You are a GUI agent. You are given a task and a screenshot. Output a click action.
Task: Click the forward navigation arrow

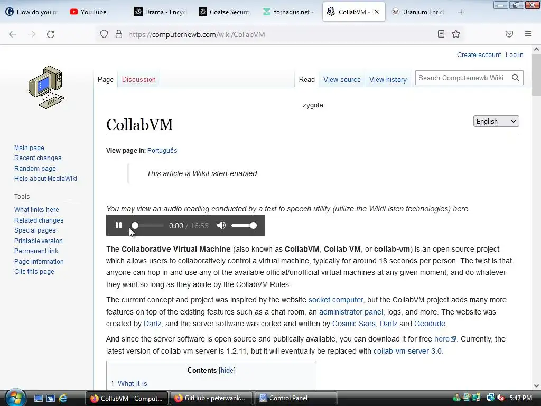coord(32,34)
